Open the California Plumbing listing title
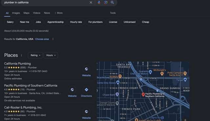The width and height of the screenshot is (210, 121). click(17, 64)
